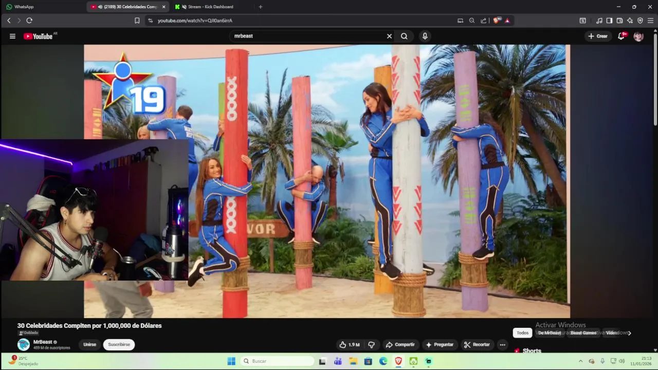Show next category chips with chevron
Image resolution: width=658 pixels, height=370 pixels.
point(629,333)
